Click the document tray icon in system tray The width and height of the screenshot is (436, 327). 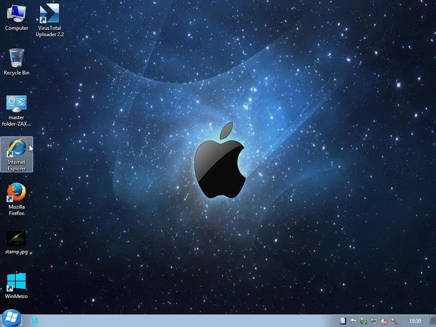point(343,321)
